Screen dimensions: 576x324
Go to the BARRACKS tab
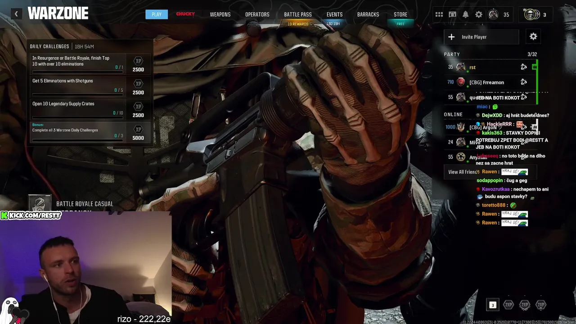click(x=368, y=14)
